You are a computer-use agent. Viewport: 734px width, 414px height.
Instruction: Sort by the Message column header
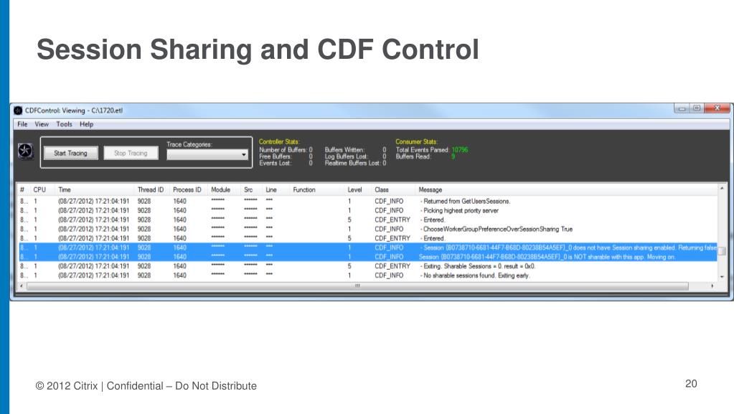tap(430, 189)
